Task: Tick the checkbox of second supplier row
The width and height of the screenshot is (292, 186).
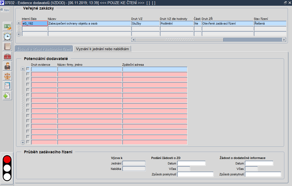Action: tap(28, 74)
